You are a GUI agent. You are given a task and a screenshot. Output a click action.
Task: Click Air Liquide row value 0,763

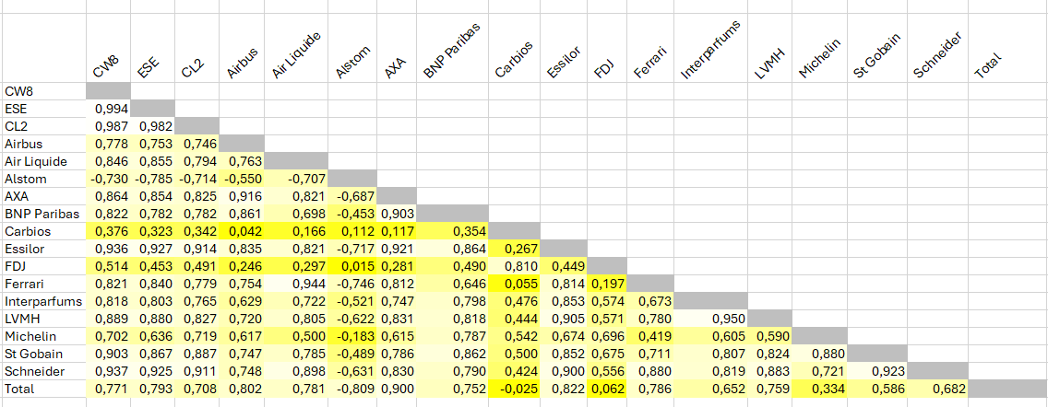243,161
